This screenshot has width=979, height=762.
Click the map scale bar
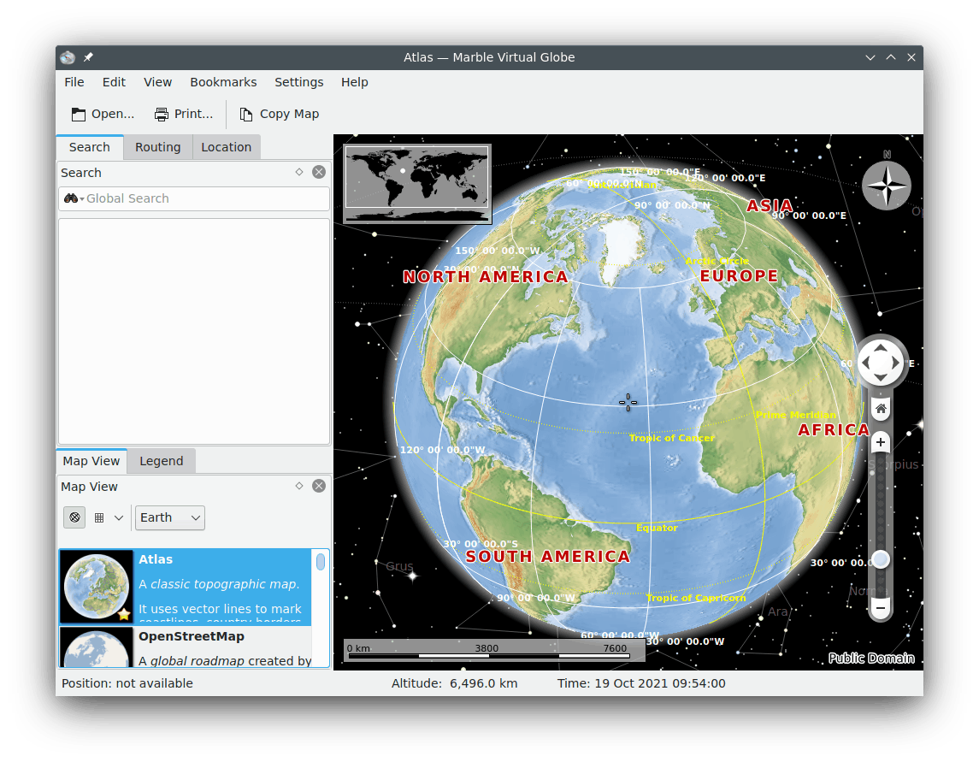(x=494, y=650)
